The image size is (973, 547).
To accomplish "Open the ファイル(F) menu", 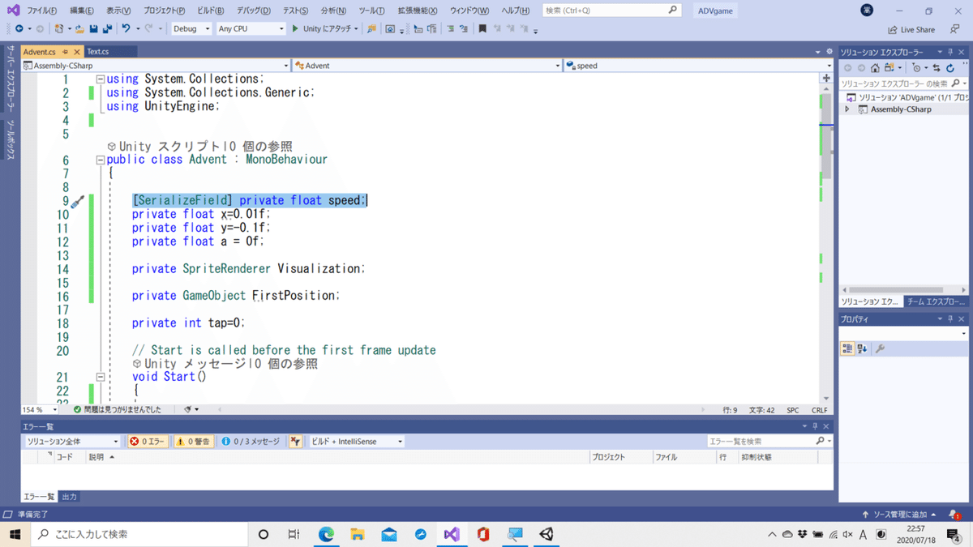I will click(x=42, y=11).
